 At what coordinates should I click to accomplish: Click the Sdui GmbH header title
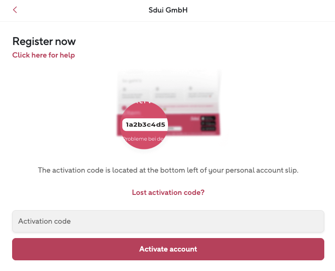click(168, 10)
